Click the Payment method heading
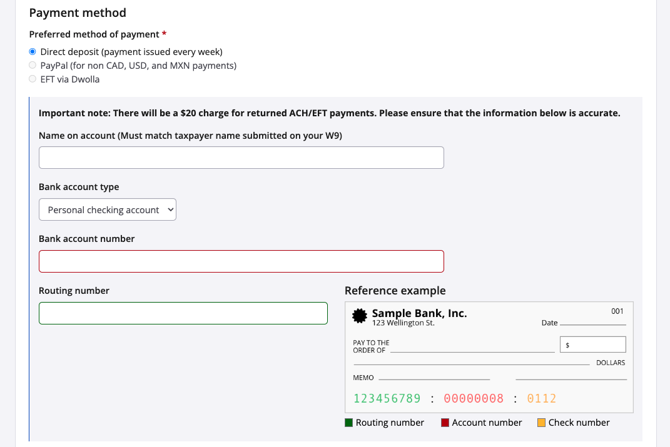The width and height of the screenshot is (670, 447). point(78,13)
